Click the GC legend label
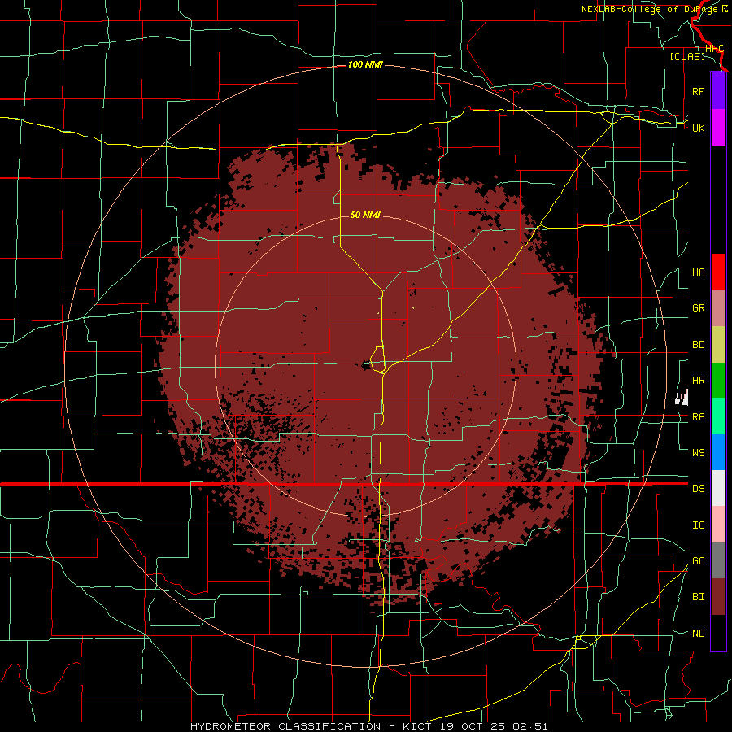732x732 pixels. tap(698, 561)
